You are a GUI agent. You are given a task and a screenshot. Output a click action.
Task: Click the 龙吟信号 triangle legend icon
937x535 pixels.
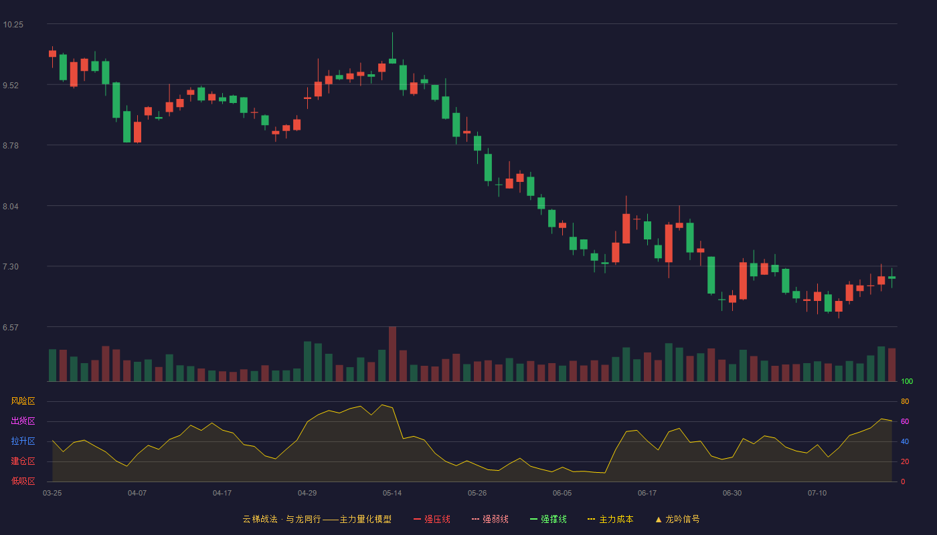click(x=659, y=519)
